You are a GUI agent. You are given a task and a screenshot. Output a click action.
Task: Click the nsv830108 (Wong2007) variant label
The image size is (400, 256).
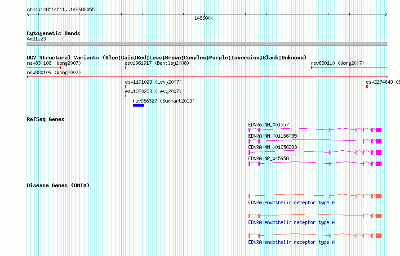point(54,63)
